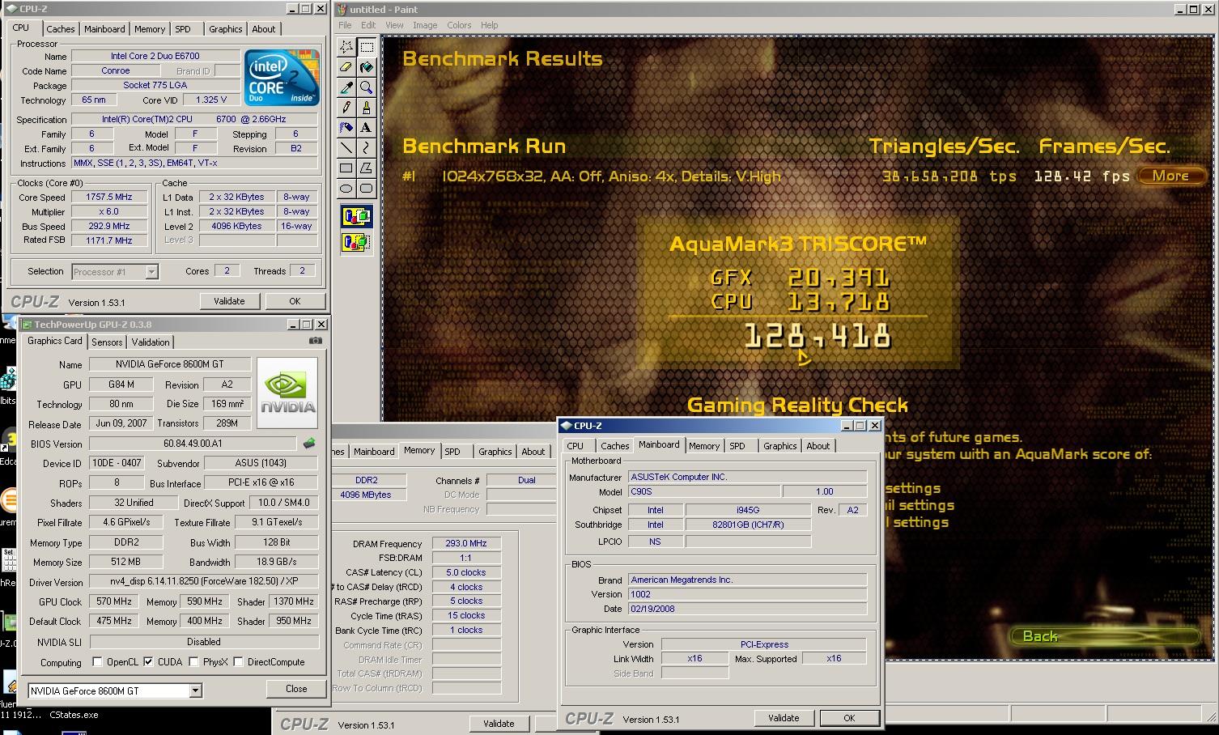
Task: Open the Image menu in Paint
Action: pos(425,25)
